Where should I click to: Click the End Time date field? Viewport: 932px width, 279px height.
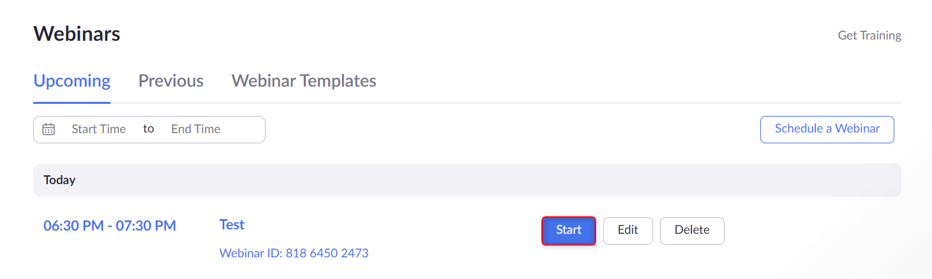click(196, 129)
